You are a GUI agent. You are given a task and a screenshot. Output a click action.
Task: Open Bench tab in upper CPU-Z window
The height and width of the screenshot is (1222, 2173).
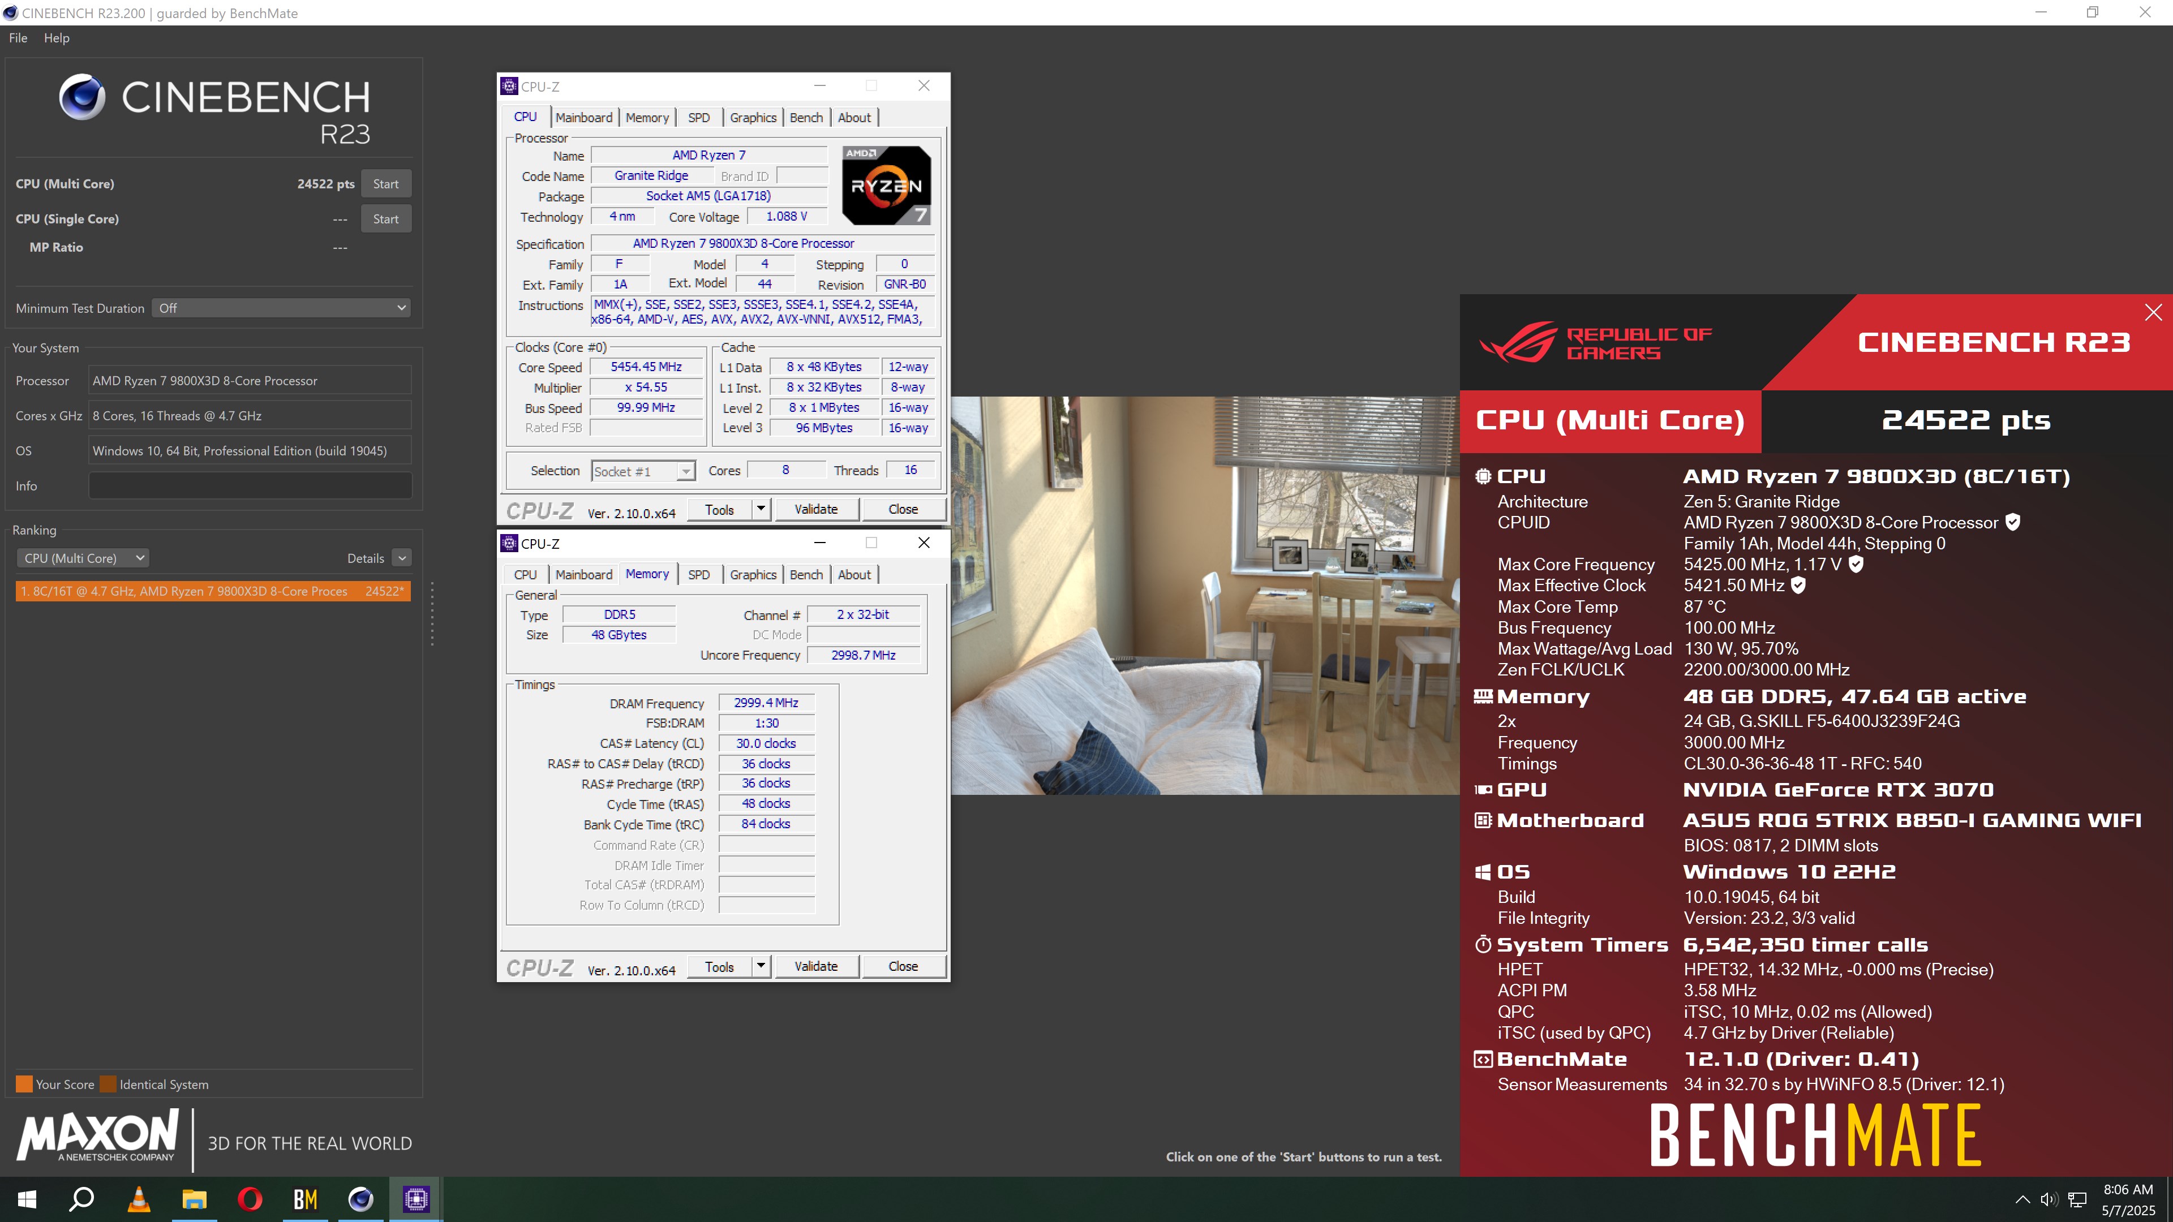(806, 117)
